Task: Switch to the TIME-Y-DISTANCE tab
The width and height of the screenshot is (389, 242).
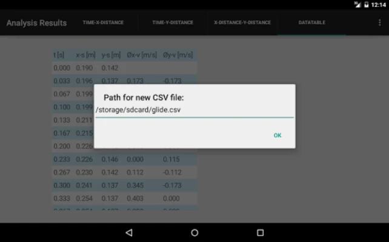Action: point(173,23)
